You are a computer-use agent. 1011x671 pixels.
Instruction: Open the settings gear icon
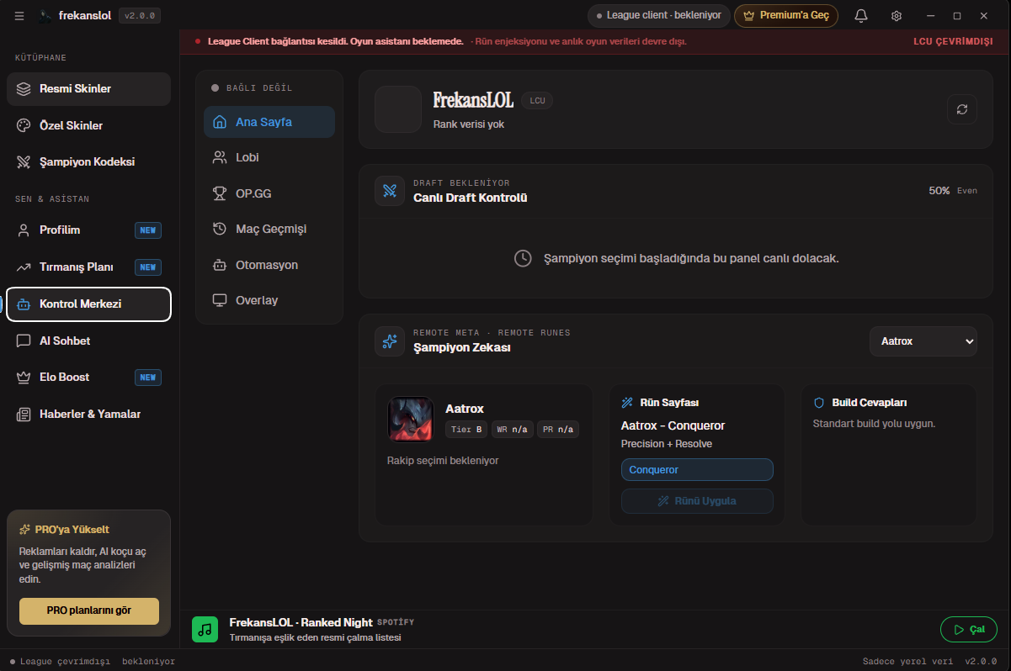[897, 15]
